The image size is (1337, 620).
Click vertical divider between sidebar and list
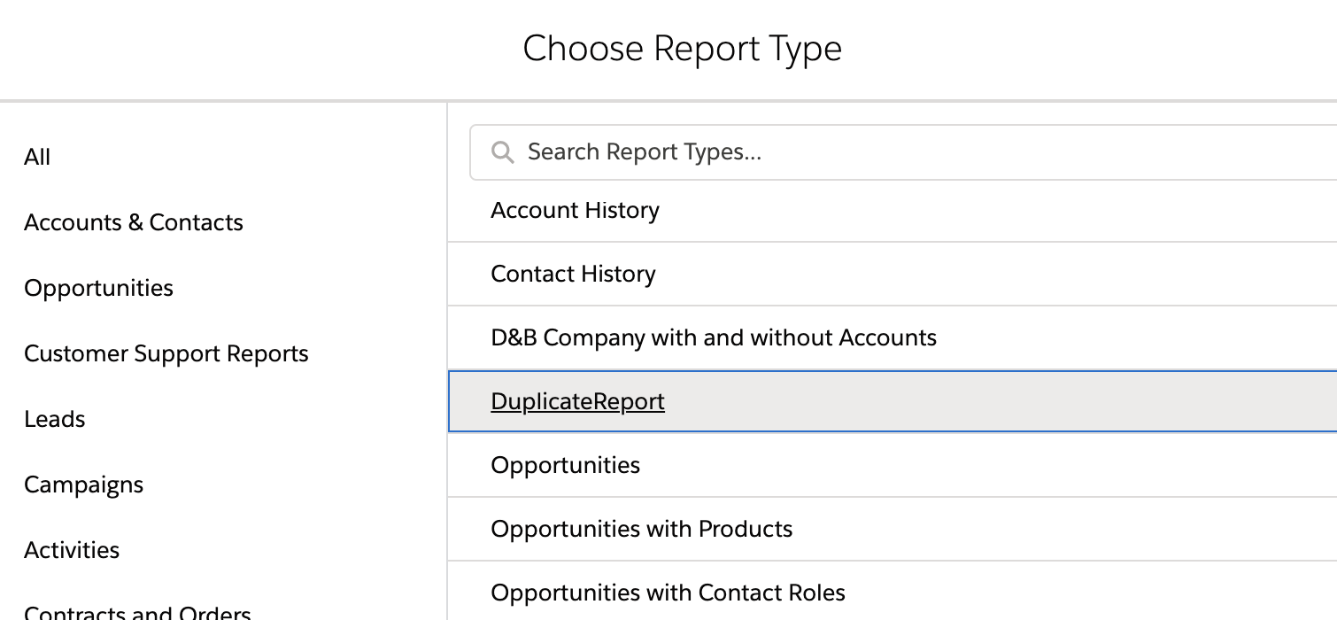pos(447,354)
